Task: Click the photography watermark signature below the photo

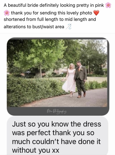Action: tap(57, 111)
